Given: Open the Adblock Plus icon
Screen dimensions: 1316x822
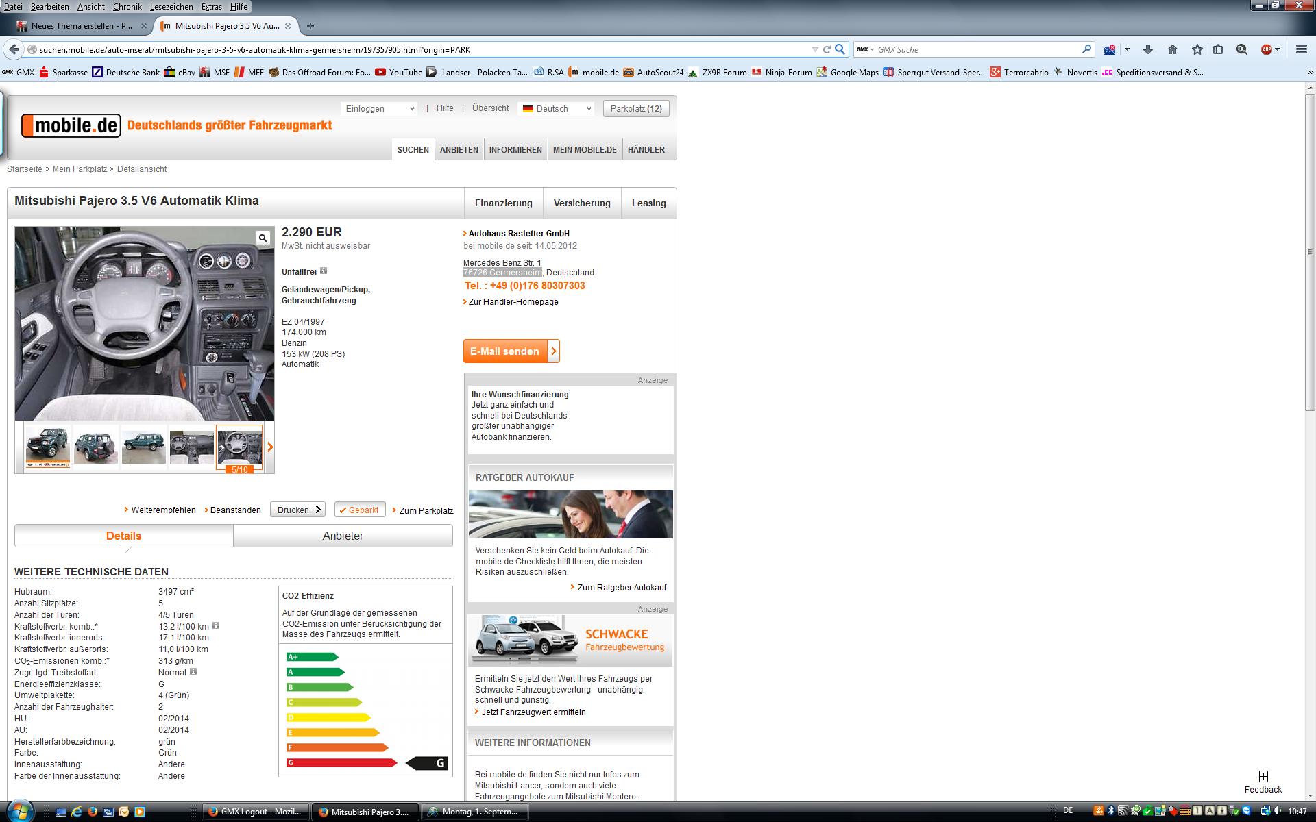Looking at the screenshot, I should 1267,49.
